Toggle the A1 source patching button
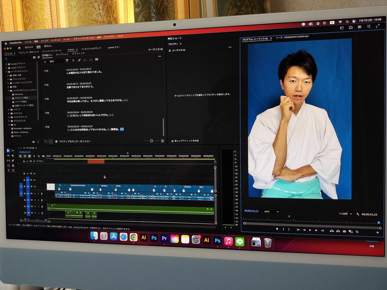 click(21, 193)
